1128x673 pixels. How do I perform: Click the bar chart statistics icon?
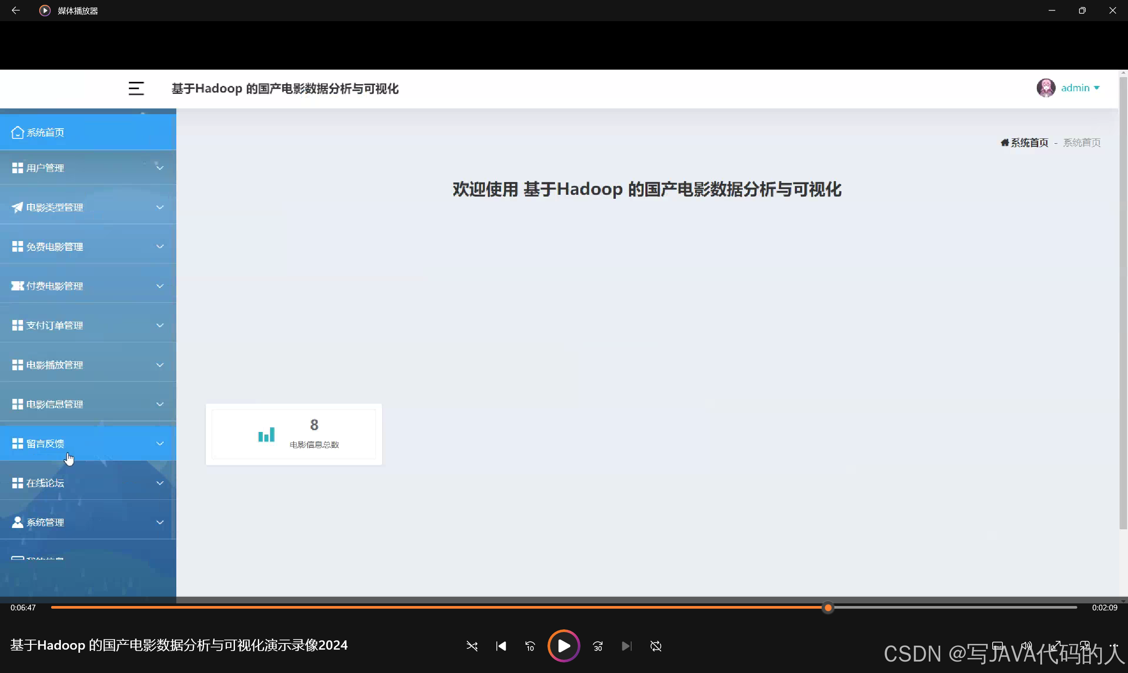coord(266,435)
